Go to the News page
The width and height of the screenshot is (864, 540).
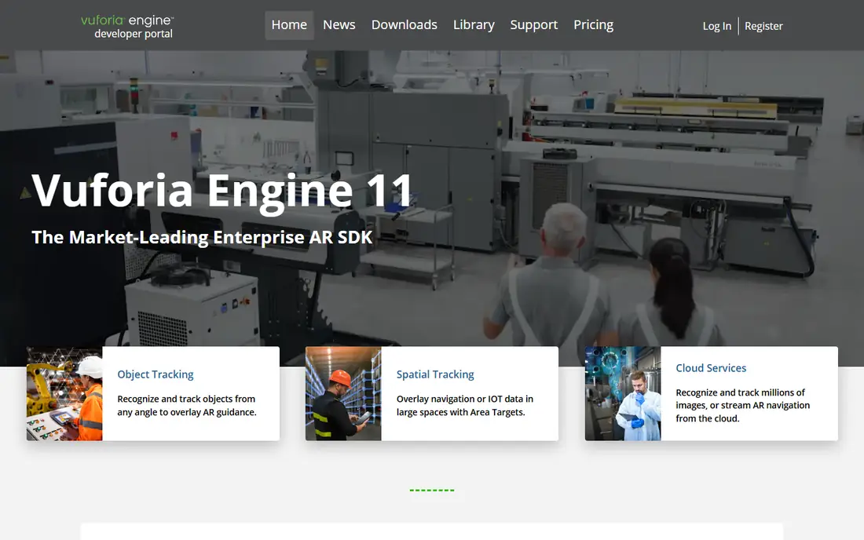pos(339,25)
